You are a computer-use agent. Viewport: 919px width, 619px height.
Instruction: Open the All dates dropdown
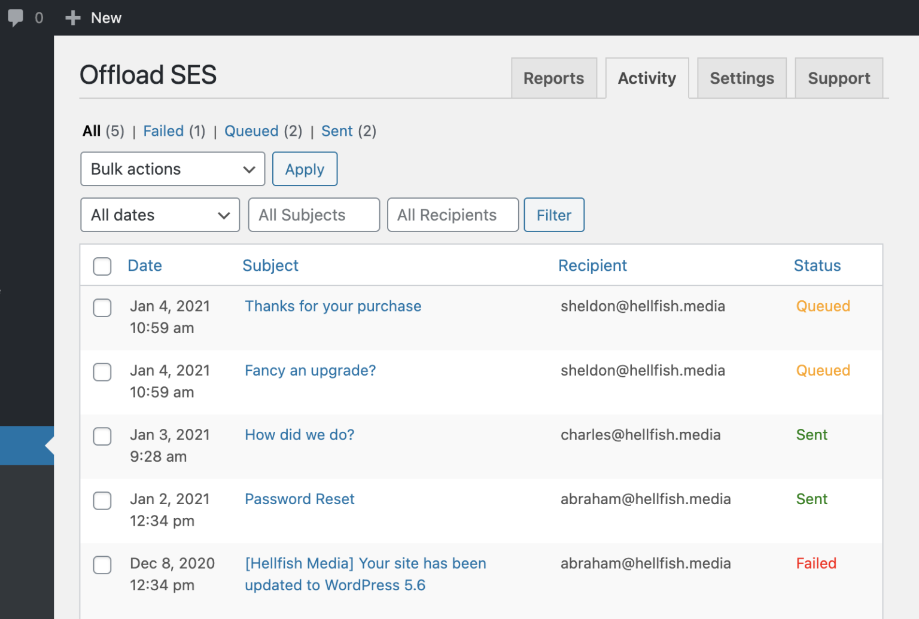click(160, 214)
